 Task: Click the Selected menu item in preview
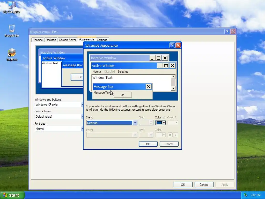point(123,72)
